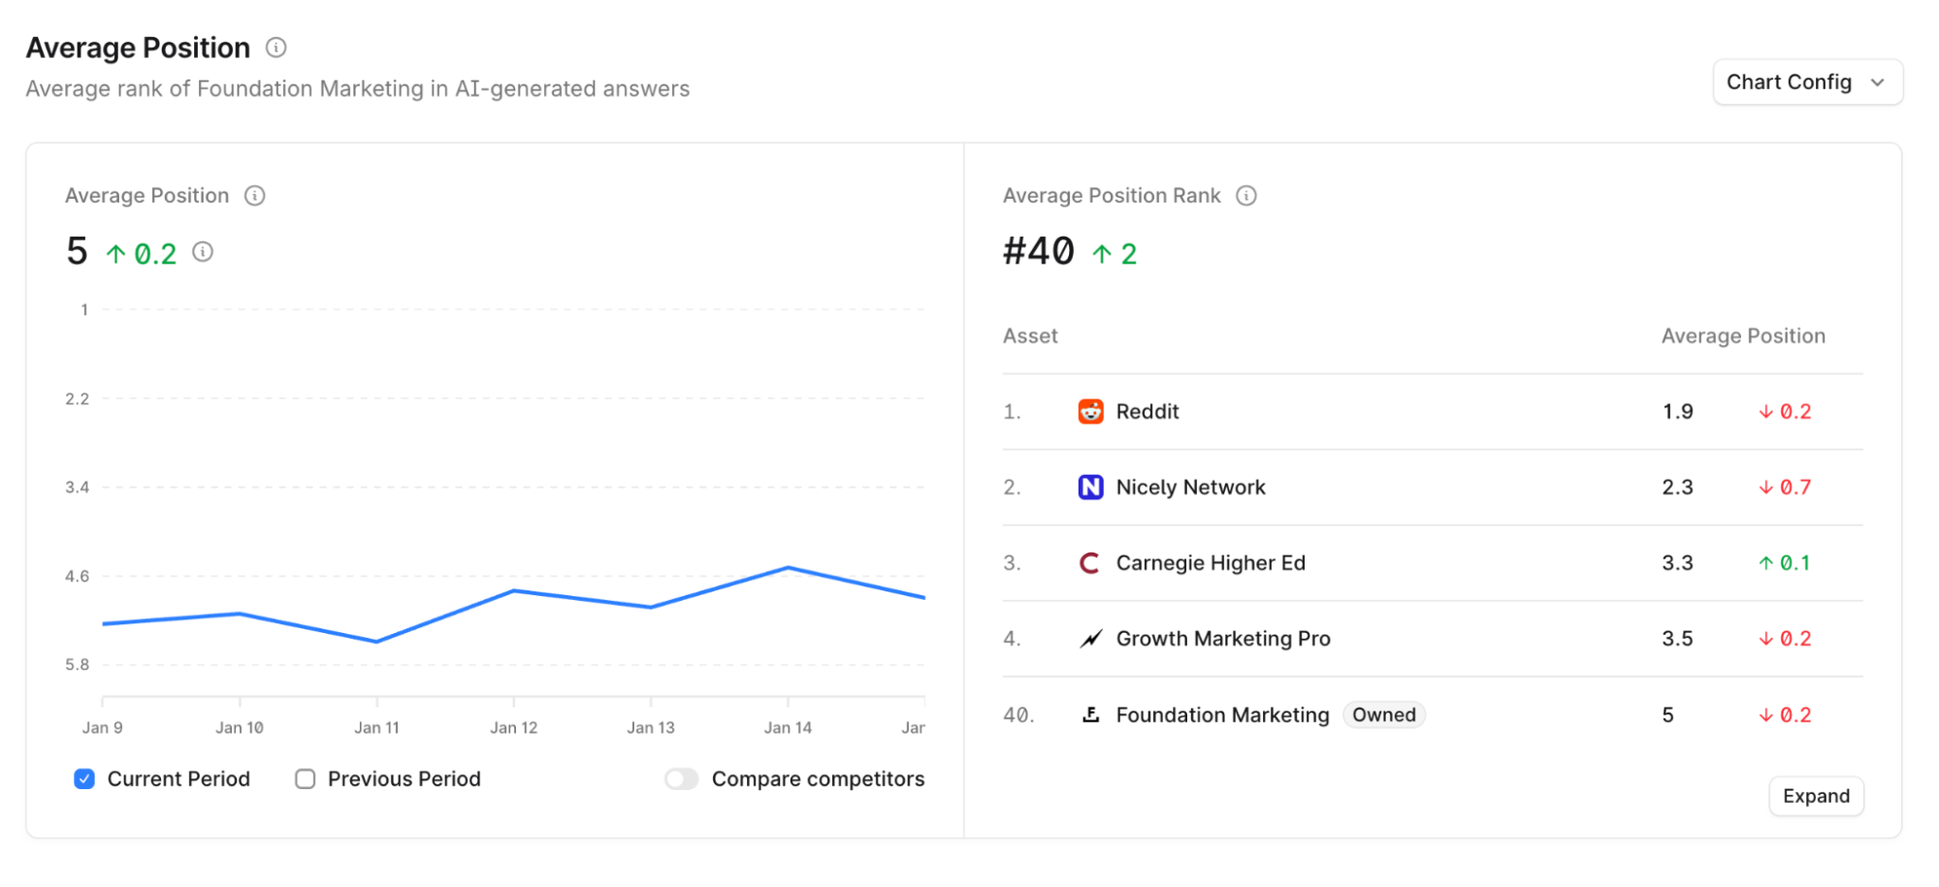The width and height of the screenshot is (1939, 887).
Task: Click the Foundation Marketing logo icon
Action: coord(1090,715)
